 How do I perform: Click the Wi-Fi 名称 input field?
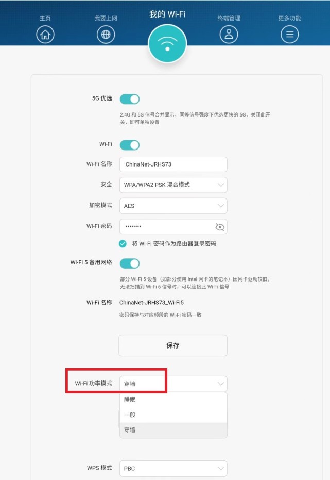(173, 164)
